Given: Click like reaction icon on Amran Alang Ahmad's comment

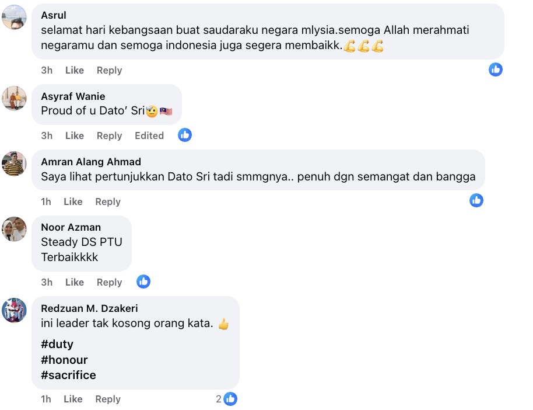Looking at the screenshot, I should (476, 200).
